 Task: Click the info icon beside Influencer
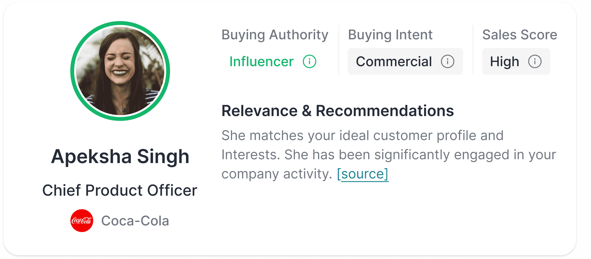click(309, 61)
